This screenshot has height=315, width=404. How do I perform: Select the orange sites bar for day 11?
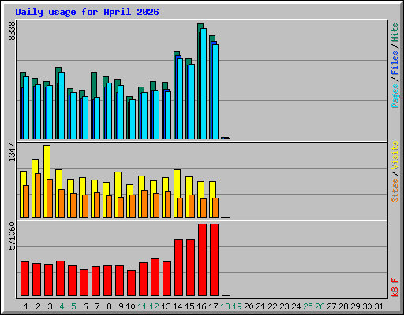coord(144,204)
